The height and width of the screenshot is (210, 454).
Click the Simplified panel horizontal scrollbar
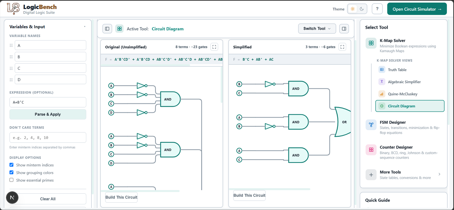269,189
